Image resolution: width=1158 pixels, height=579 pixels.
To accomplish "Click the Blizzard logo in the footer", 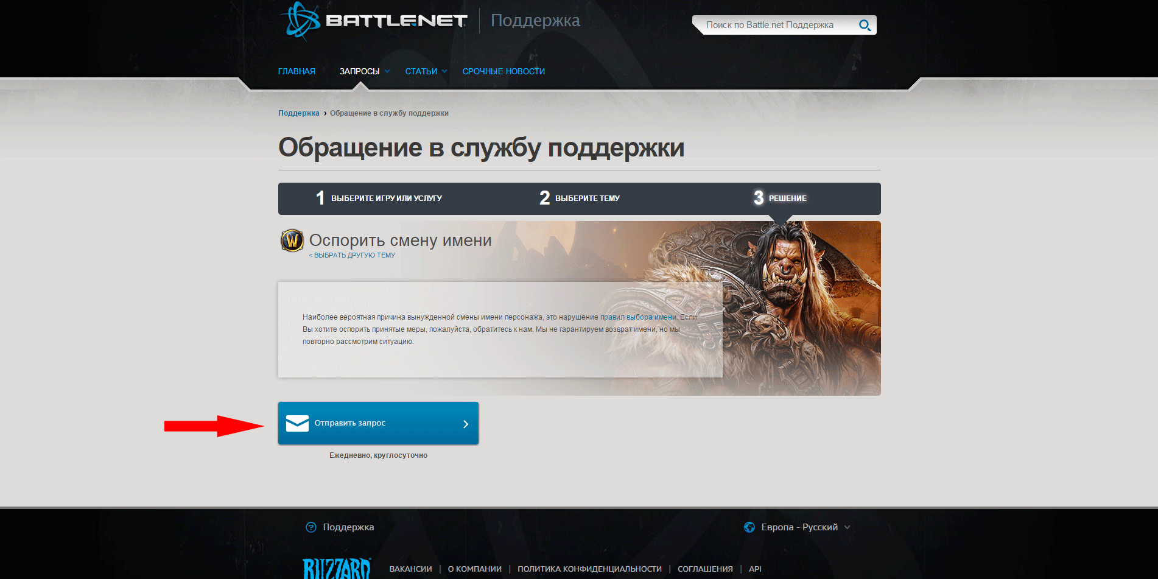I will [x=337, y=569].
